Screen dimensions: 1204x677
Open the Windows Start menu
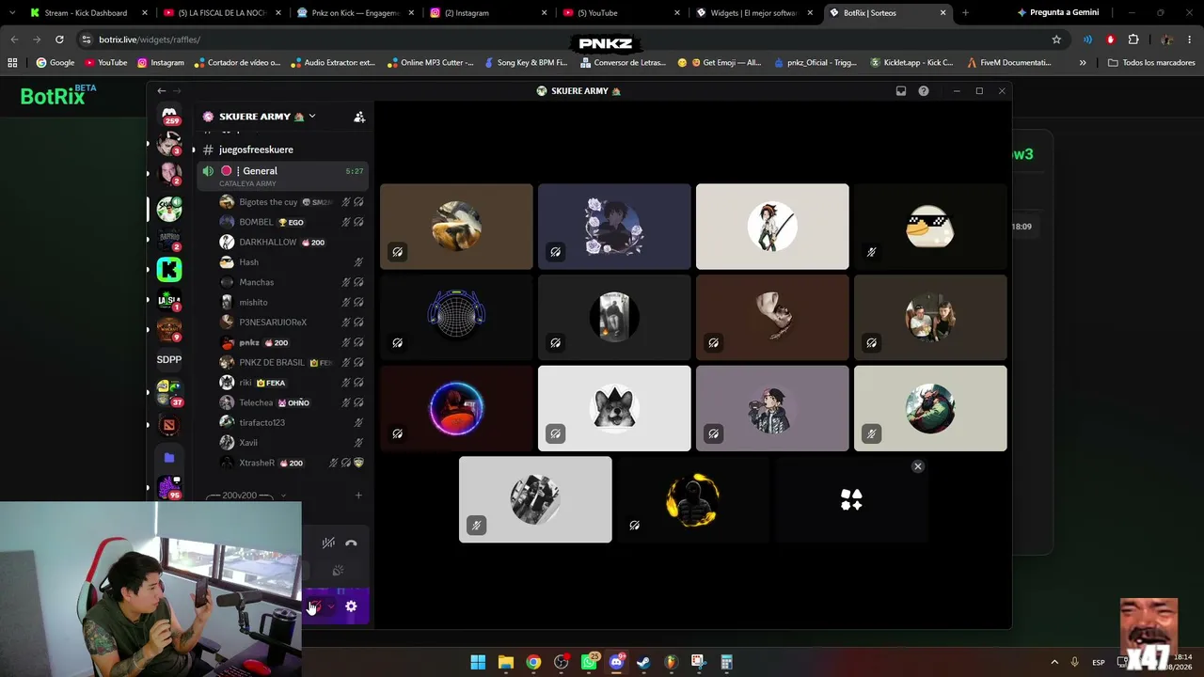point(478,662)
